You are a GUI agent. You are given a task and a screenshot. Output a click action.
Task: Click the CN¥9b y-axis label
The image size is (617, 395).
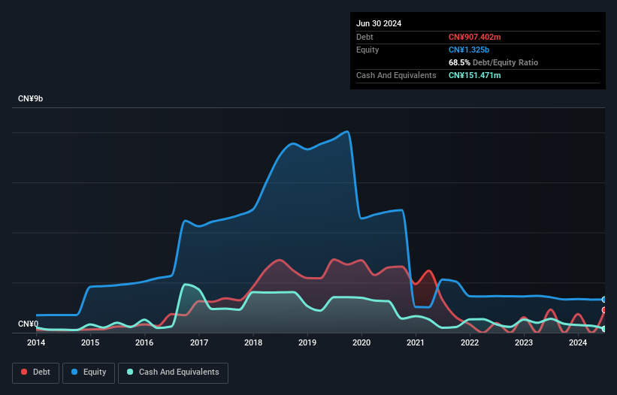(x=30, y=98)
